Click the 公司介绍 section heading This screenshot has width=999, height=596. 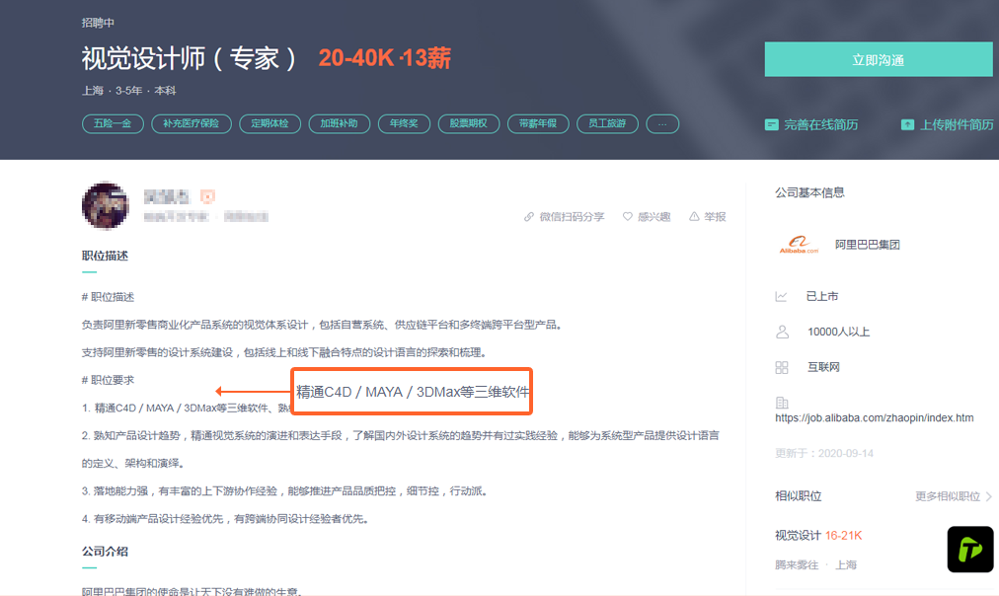(105, 552)
